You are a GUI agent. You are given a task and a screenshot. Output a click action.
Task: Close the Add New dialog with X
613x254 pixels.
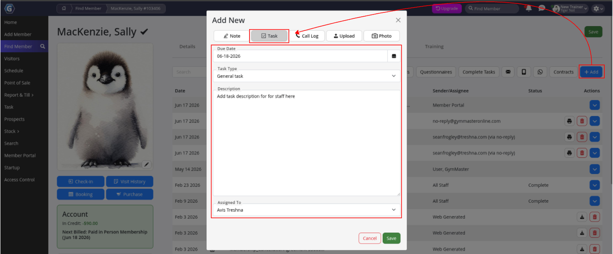coord(398,20)
